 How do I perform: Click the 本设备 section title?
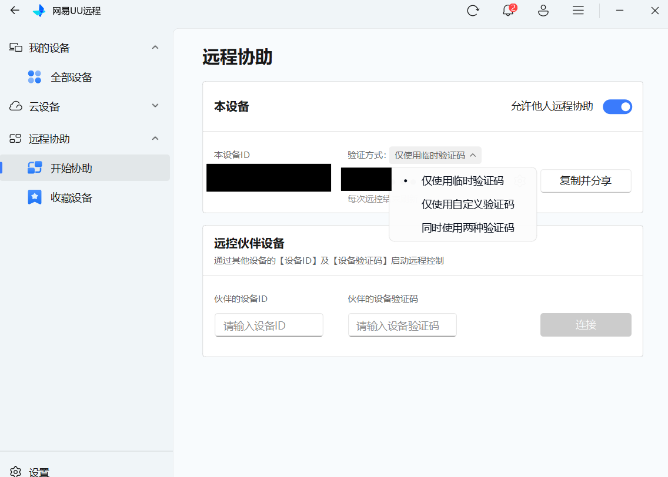(x=231, y=106)
